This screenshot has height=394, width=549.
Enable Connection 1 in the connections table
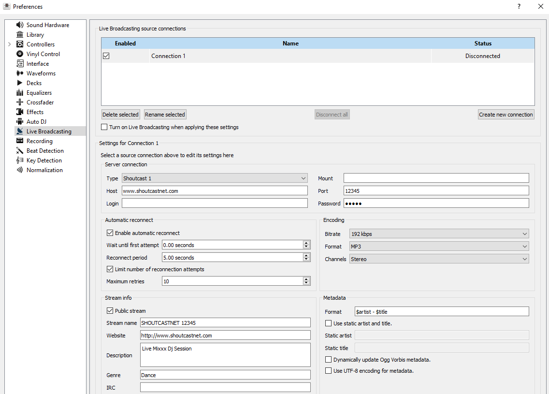[x=106, y=56]
